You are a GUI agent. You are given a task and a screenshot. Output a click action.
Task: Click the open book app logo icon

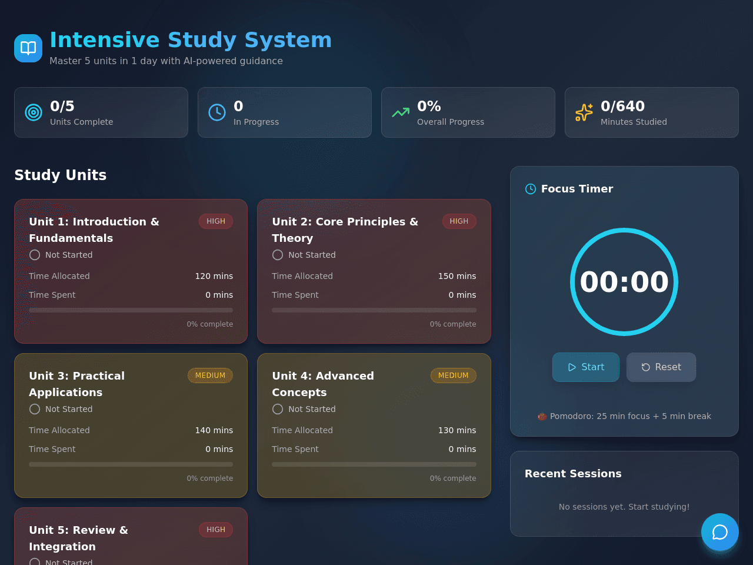click(28, 48)
